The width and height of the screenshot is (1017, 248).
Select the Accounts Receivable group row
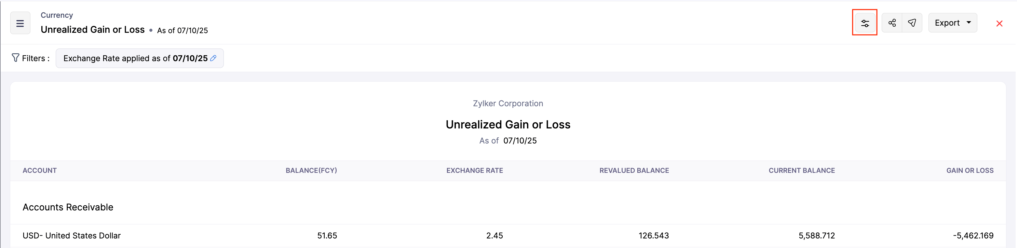pyautogui.click(x=68, y=207)
